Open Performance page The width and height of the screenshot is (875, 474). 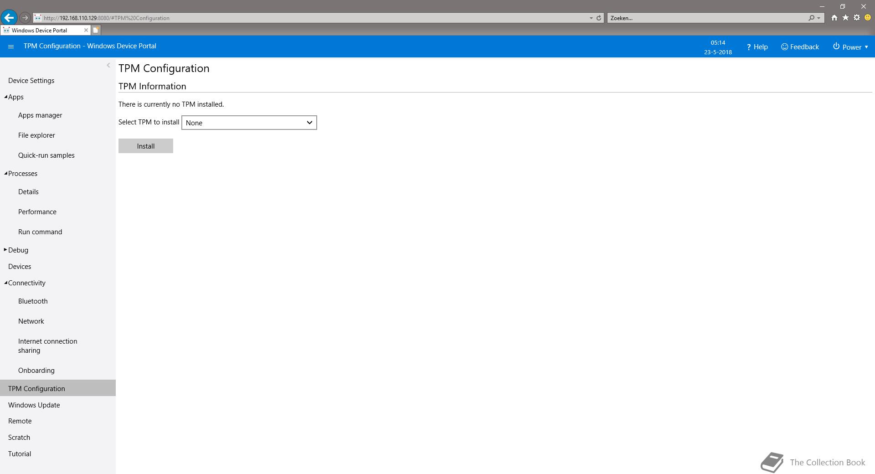[37, 212]
